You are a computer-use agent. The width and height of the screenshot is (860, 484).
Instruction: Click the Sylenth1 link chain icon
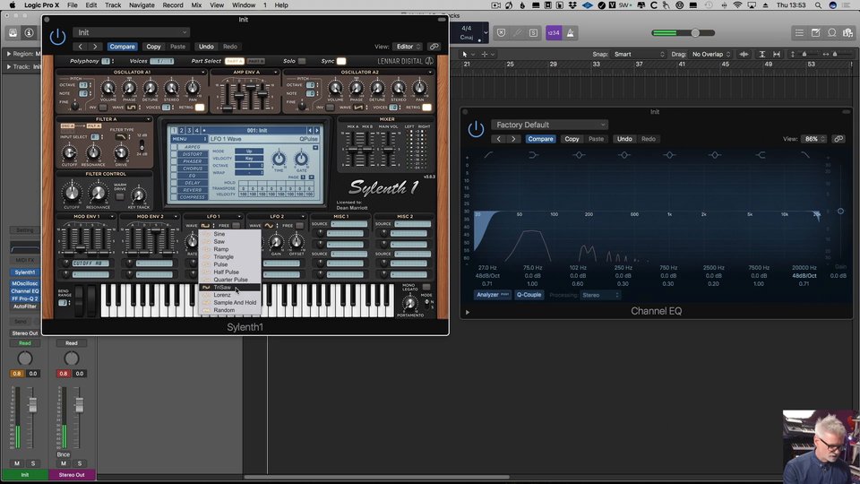click(x=434, y=47)
